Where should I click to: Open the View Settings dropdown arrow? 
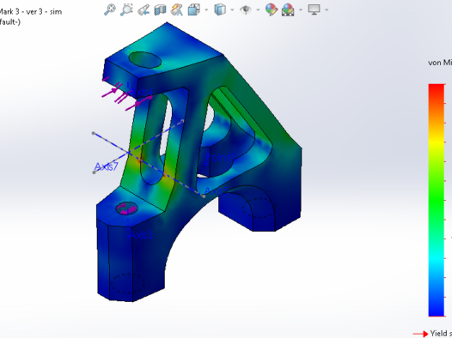[327, 9]
